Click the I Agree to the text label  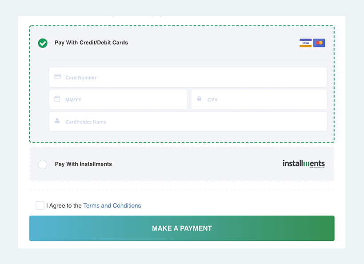tap(64, 205)
